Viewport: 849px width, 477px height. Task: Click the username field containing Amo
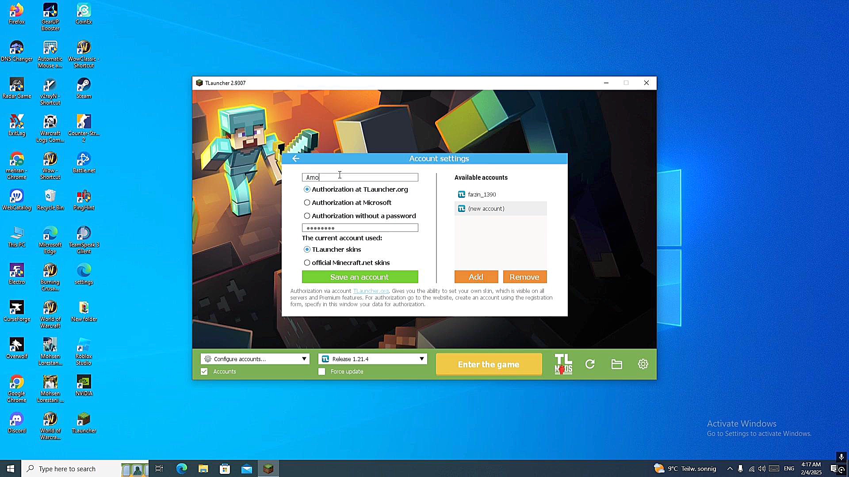point(360,177)
